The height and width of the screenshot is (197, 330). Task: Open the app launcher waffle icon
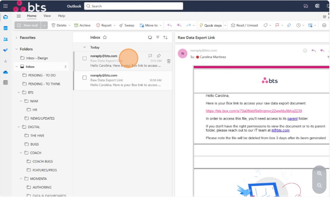5,6
